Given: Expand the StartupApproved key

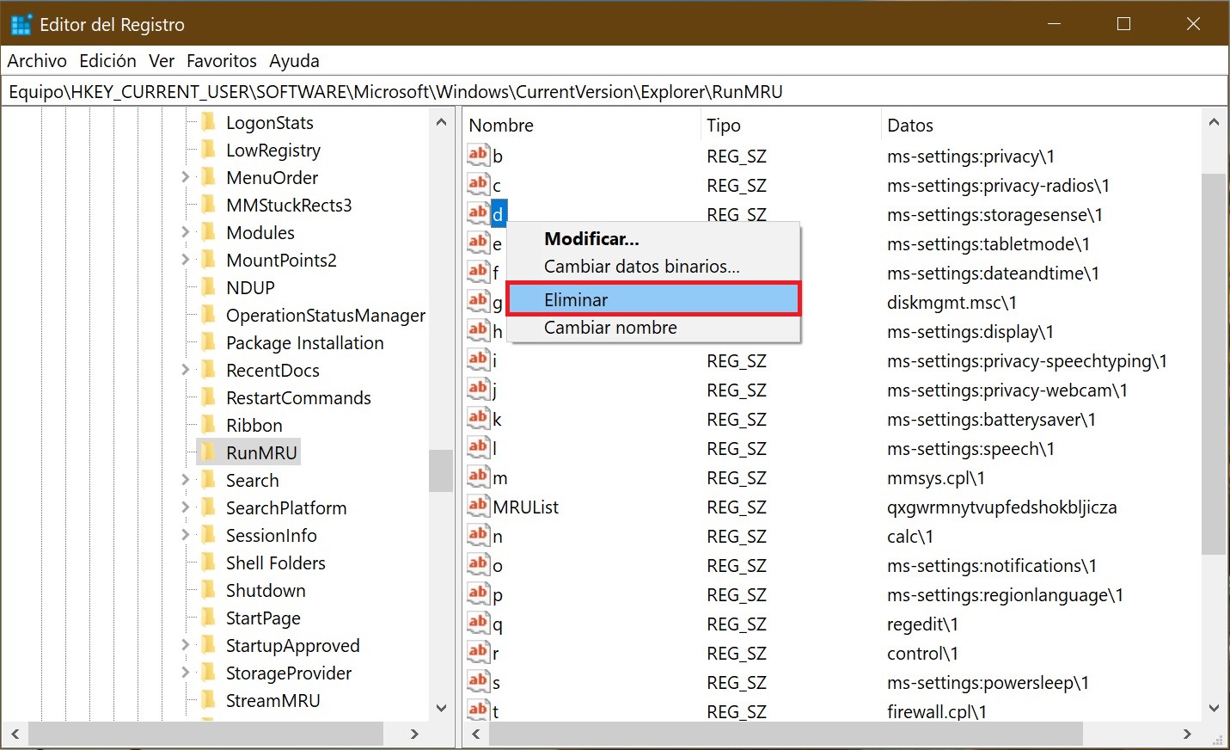Looking at the screenshot, I should 185,645.
